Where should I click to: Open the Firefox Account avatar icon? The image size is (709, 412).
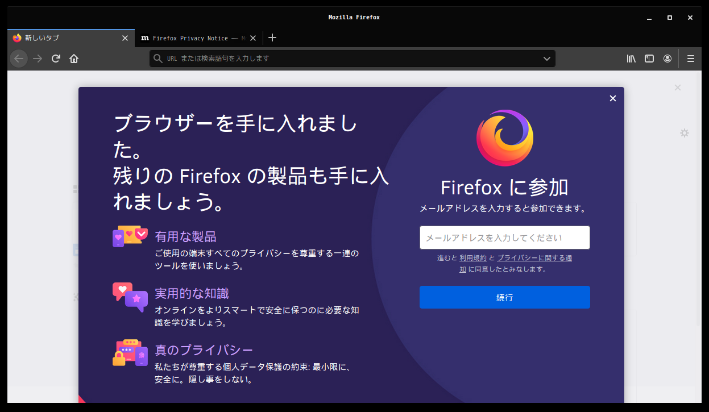point(667,59)
